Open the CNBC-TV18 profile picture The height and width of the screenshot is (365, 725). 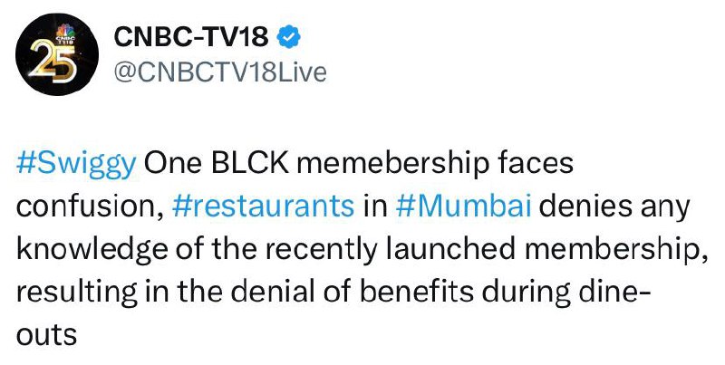(x=56, y=54)
